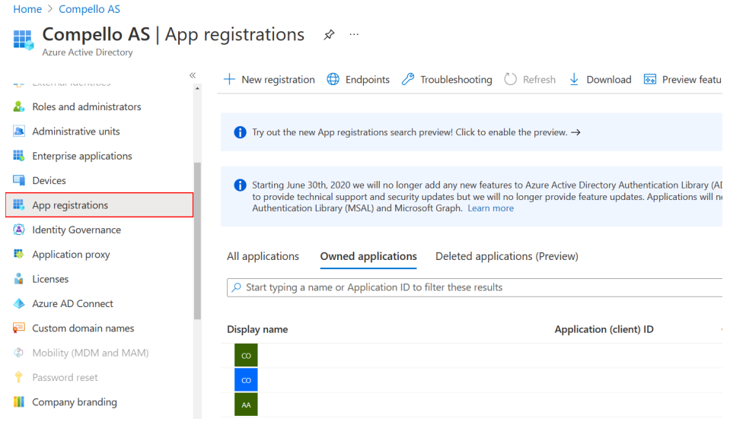The image size is (730, 428).
Task: Select the blue CO application thumbnail
Action: tap(246, 380)
